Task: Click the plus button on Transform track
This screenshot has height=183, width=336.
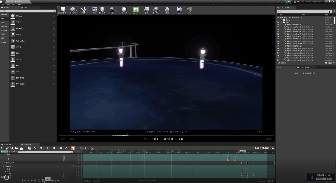Action: click(x=74, y=166)
